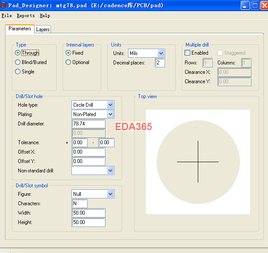Enable the Multiple drill checkbox

pos(188,53)
